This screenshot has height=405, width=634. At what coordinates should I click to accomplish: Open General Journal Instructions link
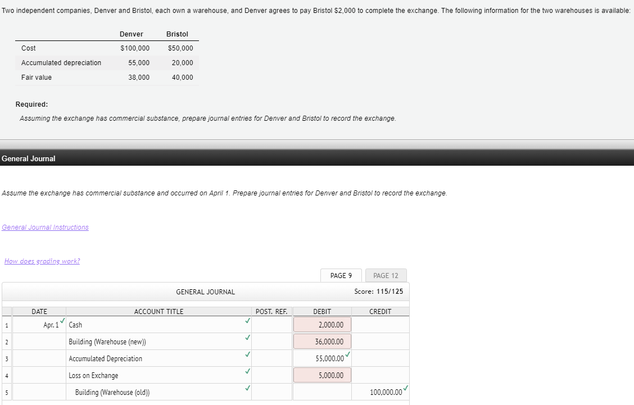click(45, 227)
